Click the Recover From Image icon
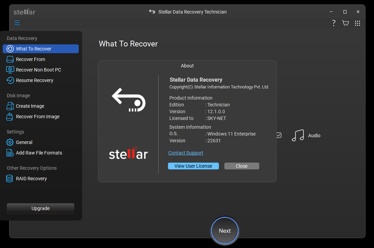374x248 pixels. 10,117
